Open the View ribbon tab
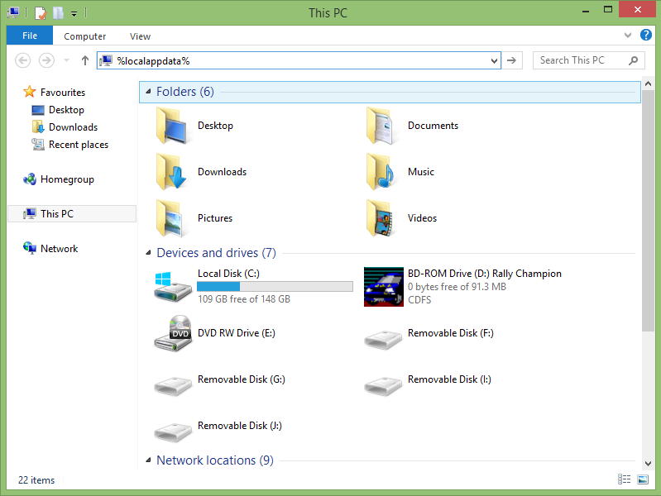 coord(140,36)
